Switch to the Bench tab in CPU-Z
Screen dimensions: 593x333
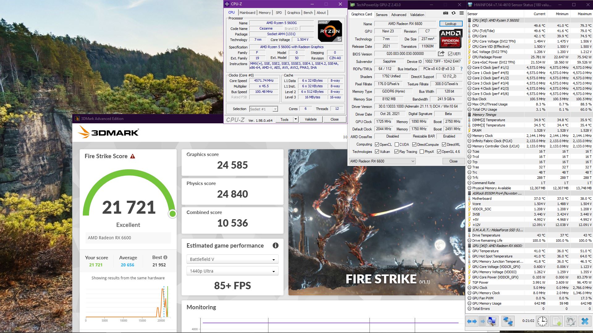click(308, 13)
